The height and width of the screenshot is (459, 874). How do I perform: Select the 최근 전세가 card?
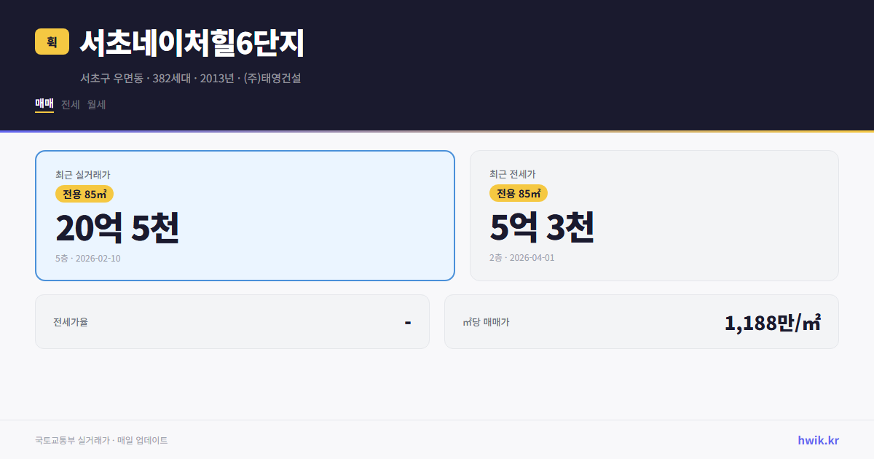[x=654, y=215]
